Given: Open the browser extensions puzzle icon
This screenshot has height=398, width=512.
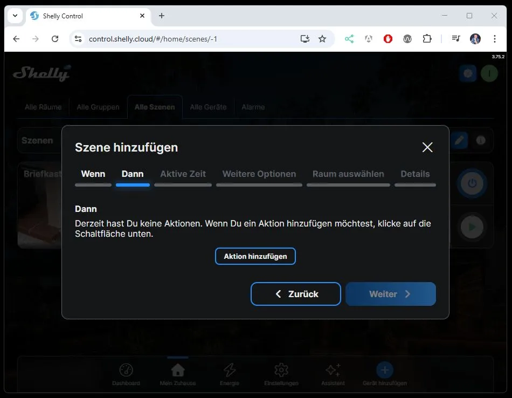Looking at the screenshot, I should tap(427, 39).
